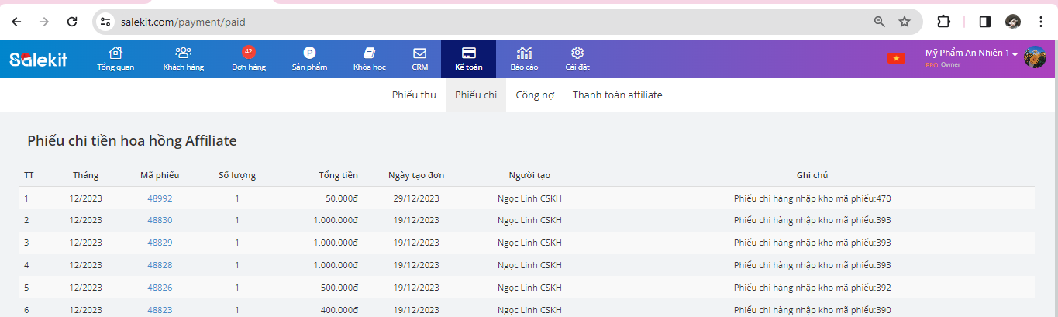Click the Vietnam flag language selector
Screen dimensions: 1058x317
click(896, 58)
